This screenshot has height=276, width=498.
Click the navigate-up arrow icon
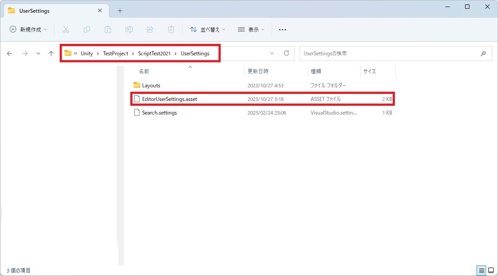coord(51,53)
